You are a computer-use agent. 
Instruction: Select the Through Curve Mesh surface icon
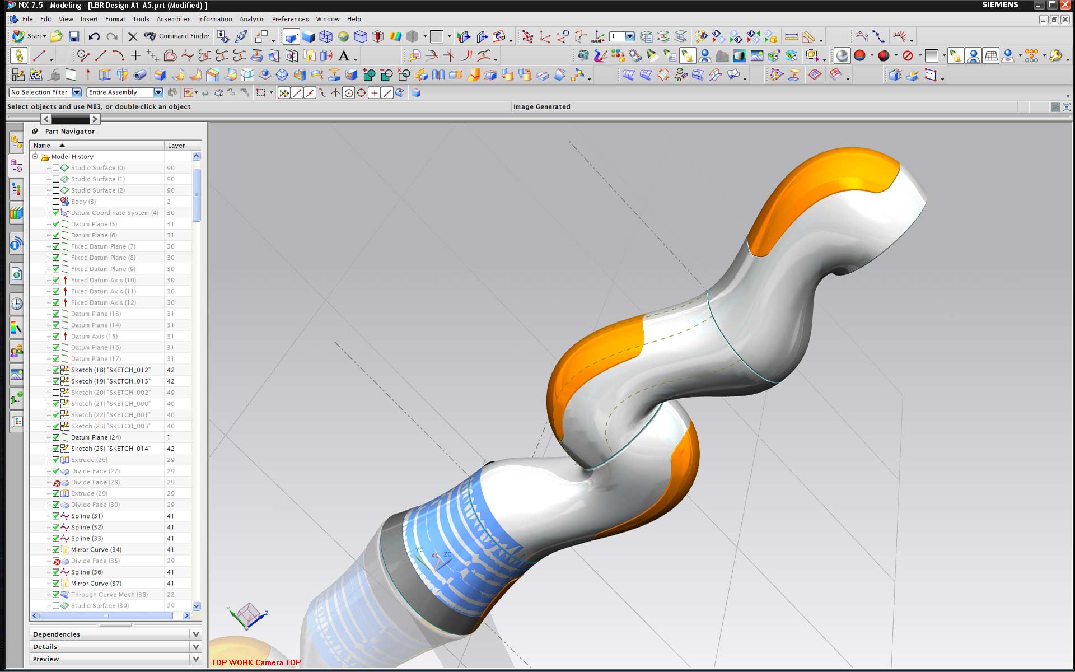click(x=646, y=74)
